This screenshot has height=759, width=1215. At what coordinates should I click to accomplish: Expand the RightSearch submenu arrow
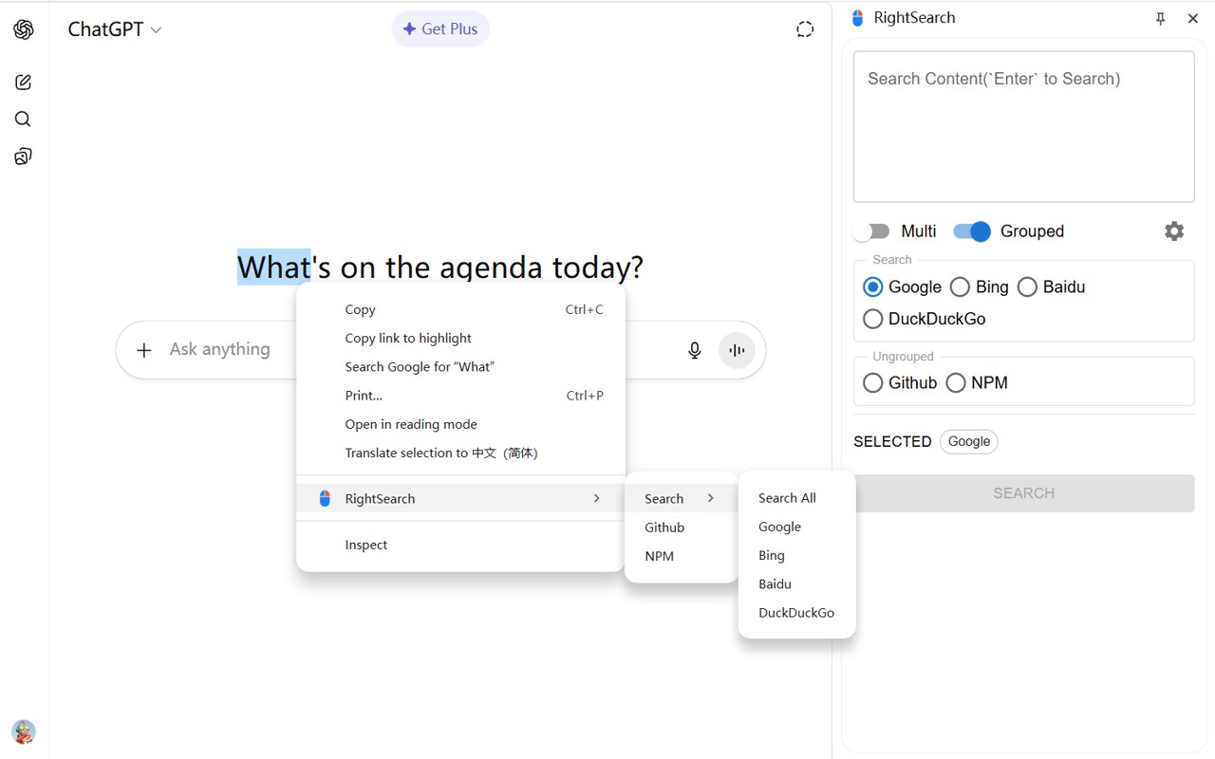click(x=596, y=498)
